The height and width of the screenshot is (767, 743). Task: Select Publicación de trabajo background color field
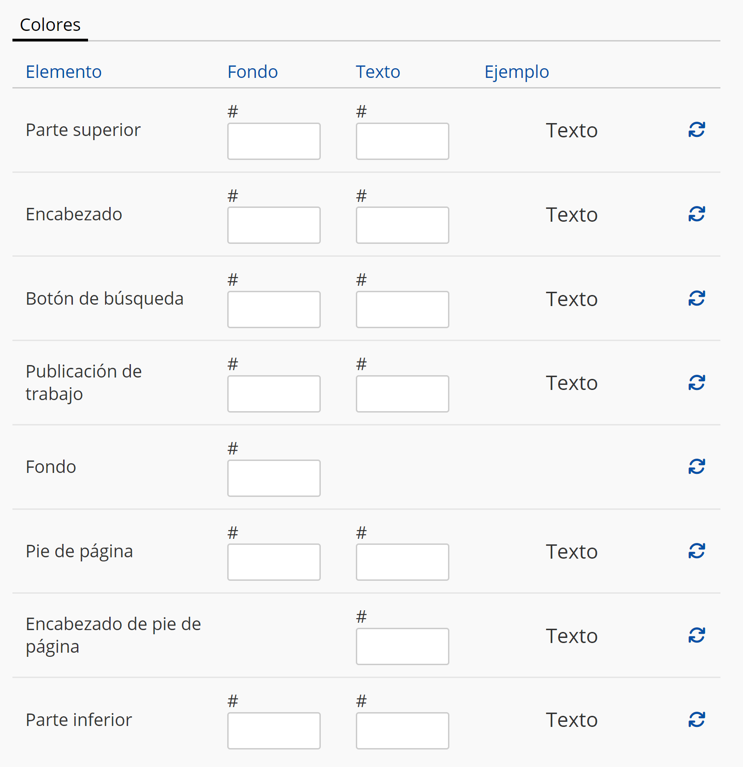[x=274, y=394]
